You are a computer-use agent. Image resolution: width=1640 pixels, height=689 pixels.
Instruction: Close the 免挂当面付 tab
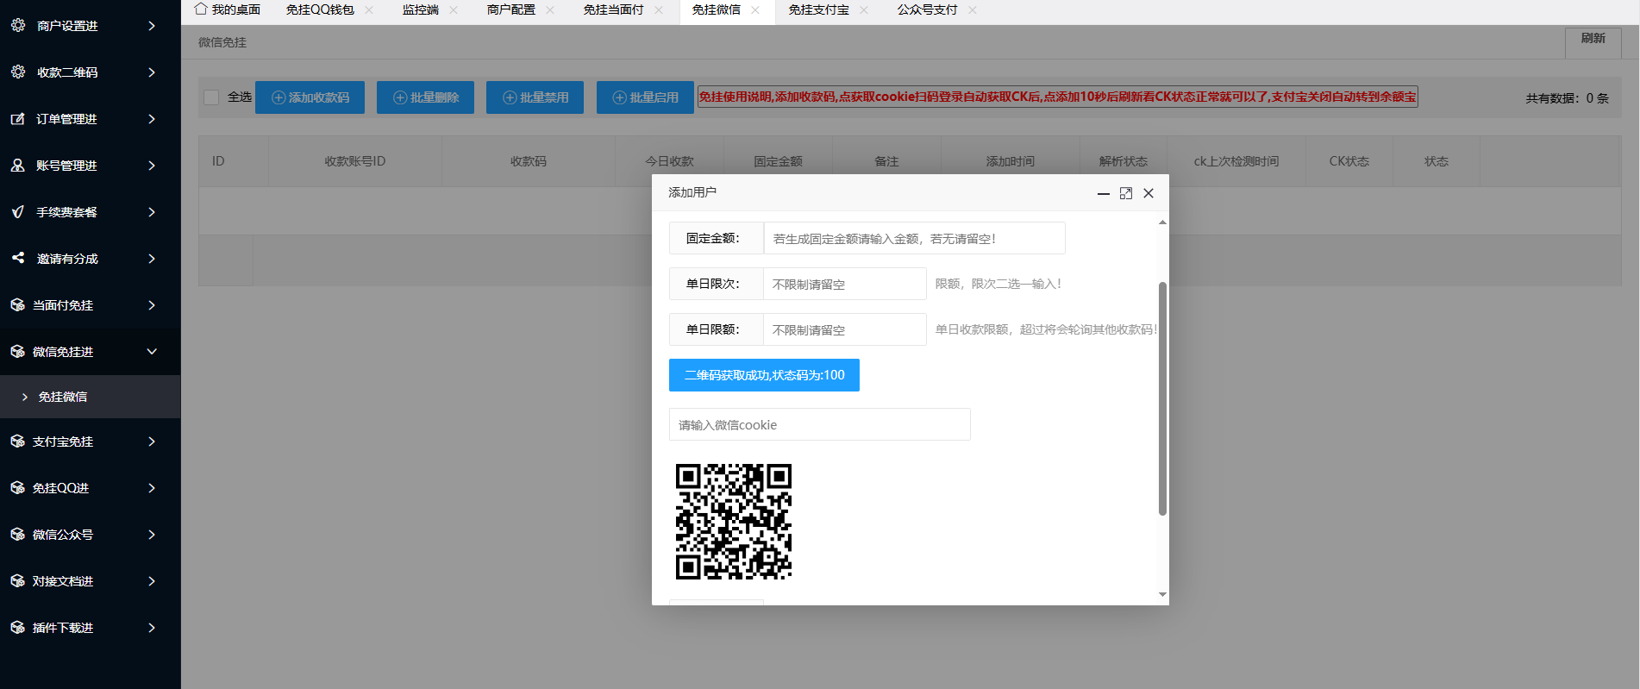pyautogui.click(x=659, y=9)
